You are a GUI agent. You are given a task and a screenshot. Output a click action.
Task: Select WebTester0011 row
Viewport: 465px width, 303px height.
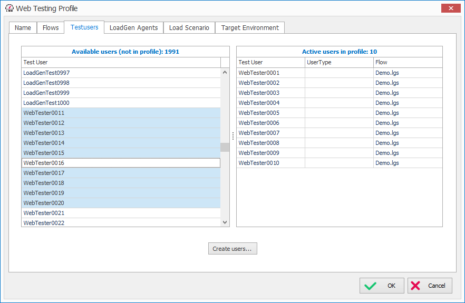click(121, 113)
